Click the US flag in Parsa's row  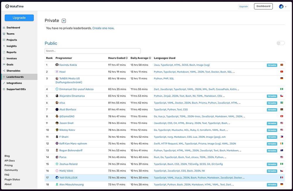[x=282, y=157]
